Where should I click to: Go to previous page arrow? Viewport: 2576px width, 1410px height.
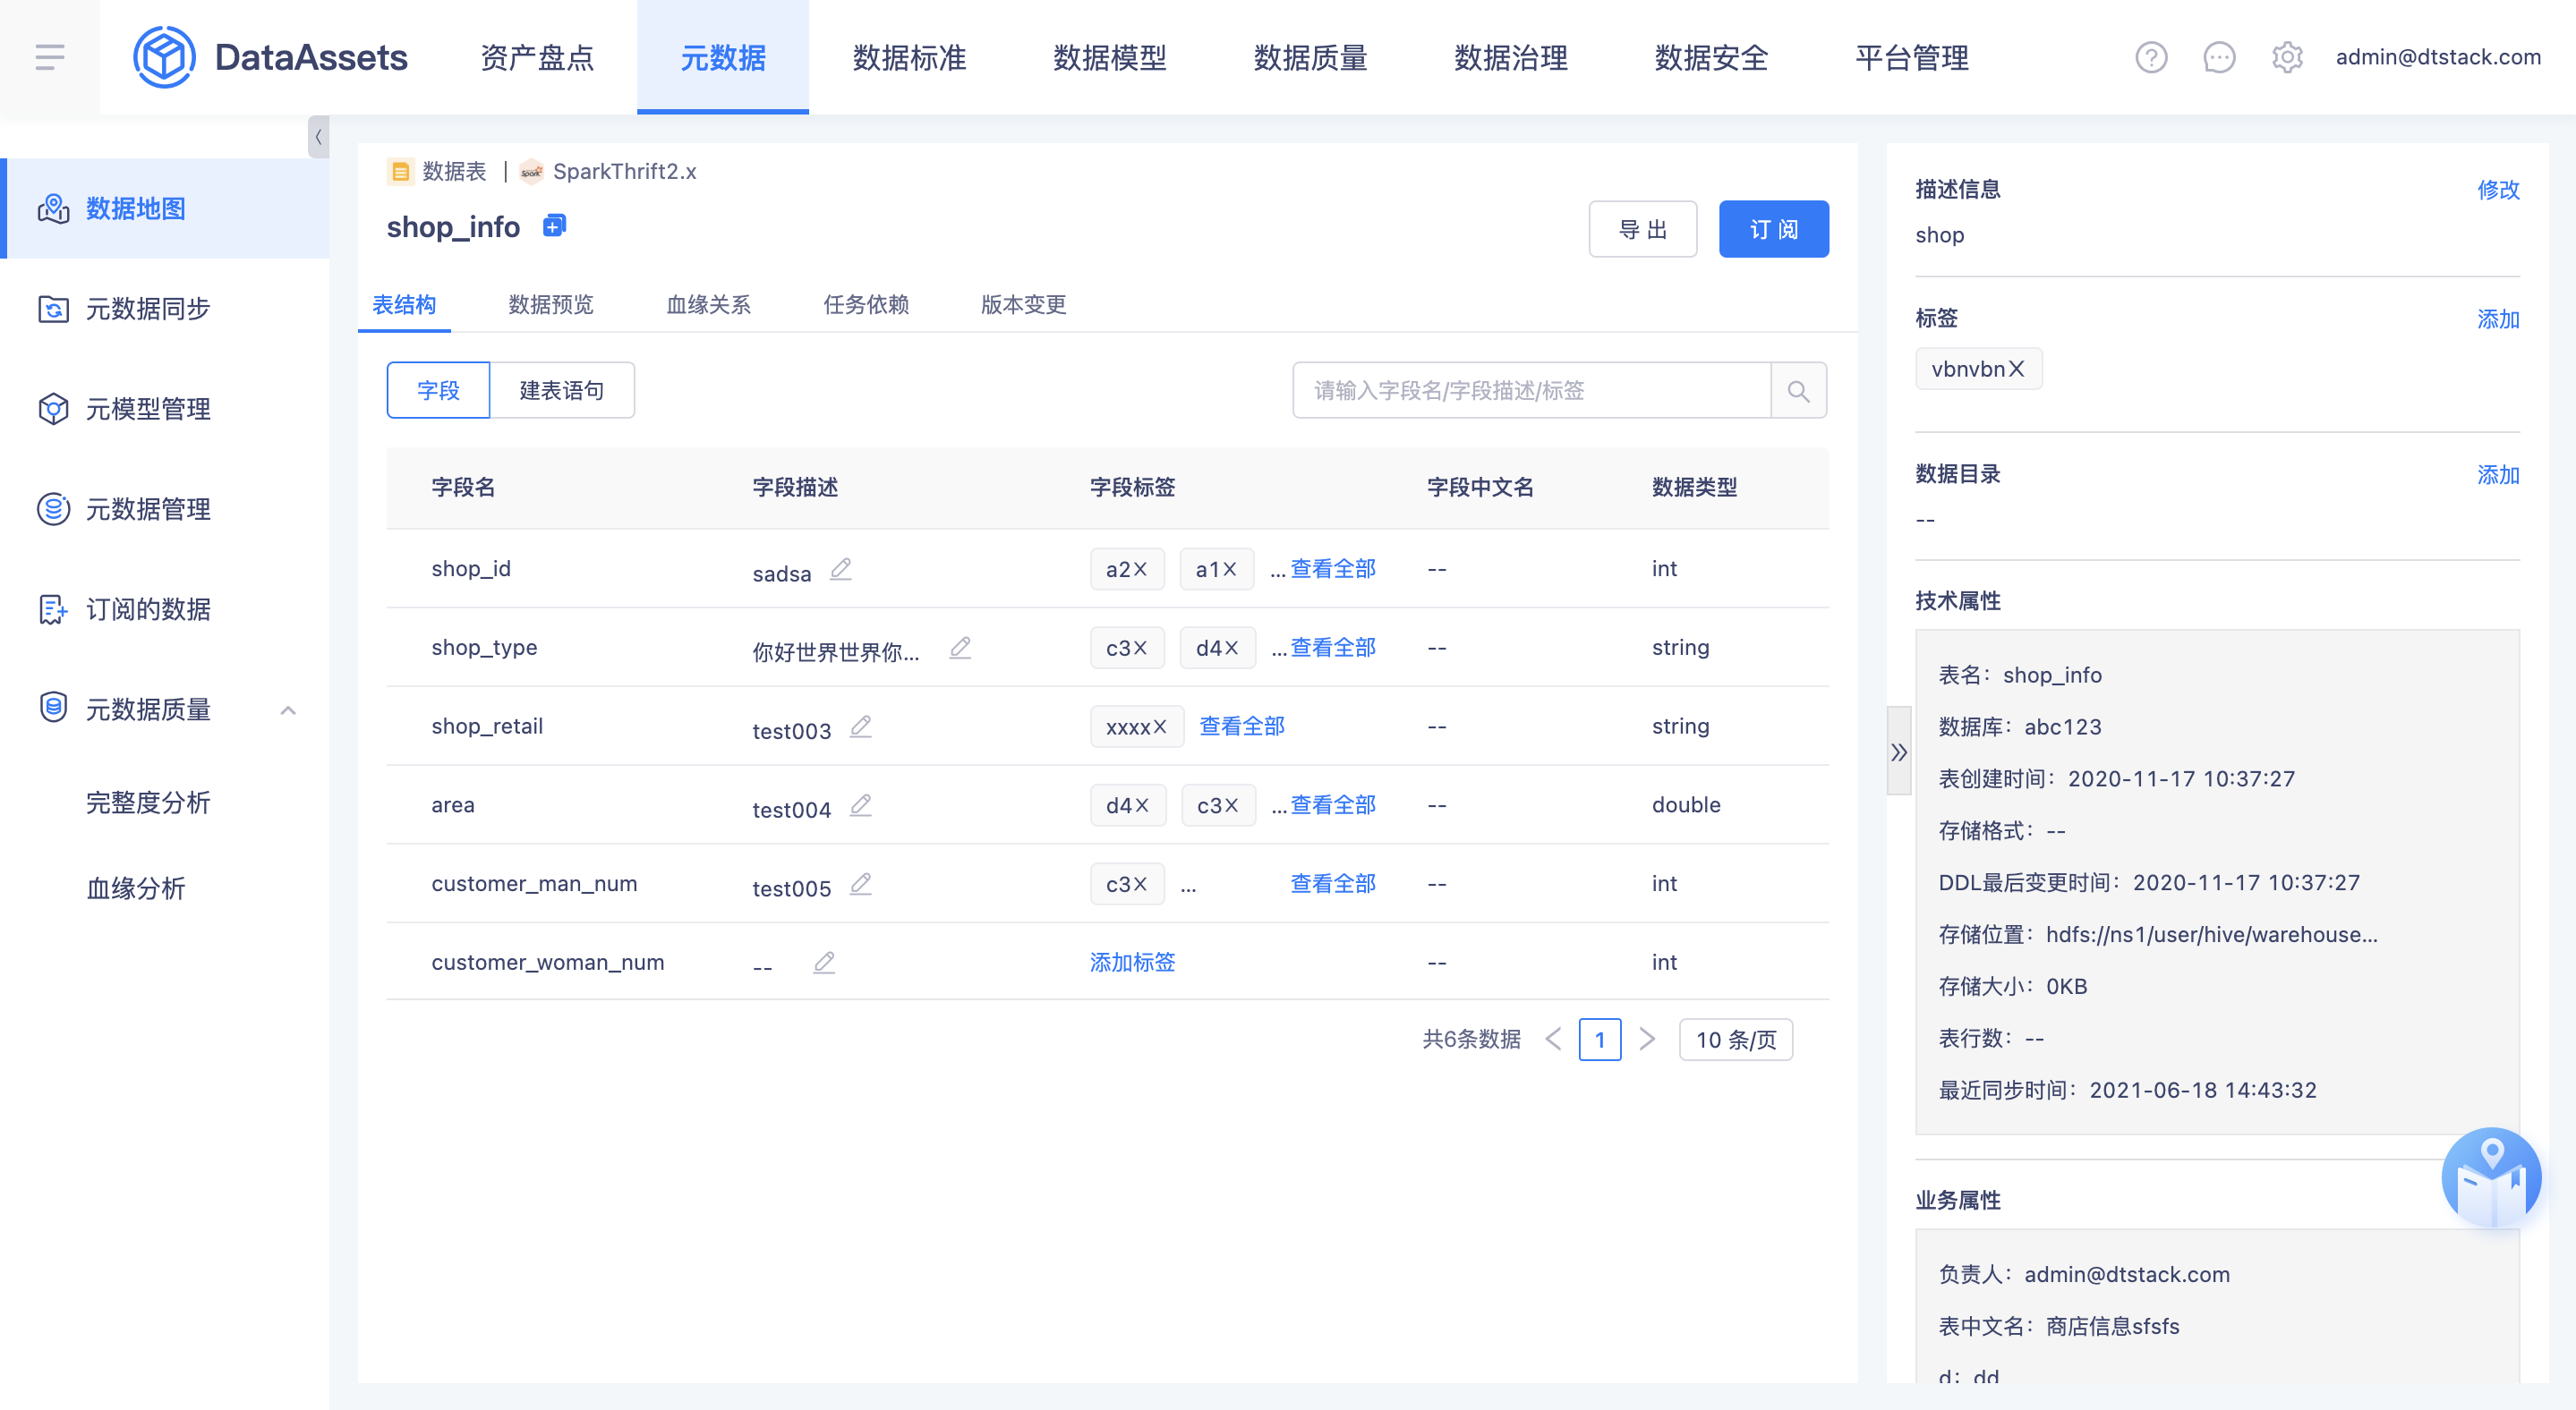coord(1553,1040)
